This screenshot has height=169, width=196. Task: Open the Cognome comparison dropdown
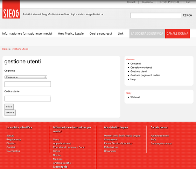click(x=26, y=77)
